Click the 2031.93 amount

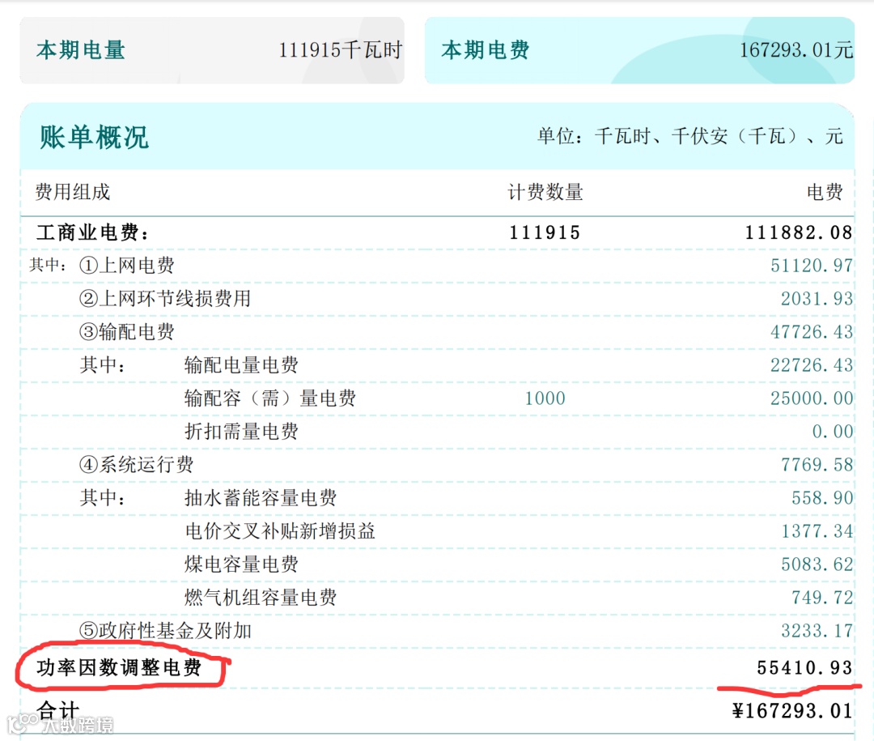817,299
